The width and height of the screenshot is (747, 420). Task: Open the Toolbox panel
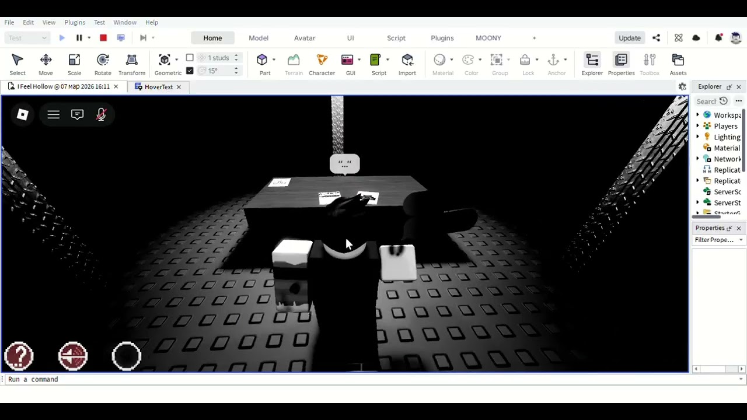(x=650, y=64)
